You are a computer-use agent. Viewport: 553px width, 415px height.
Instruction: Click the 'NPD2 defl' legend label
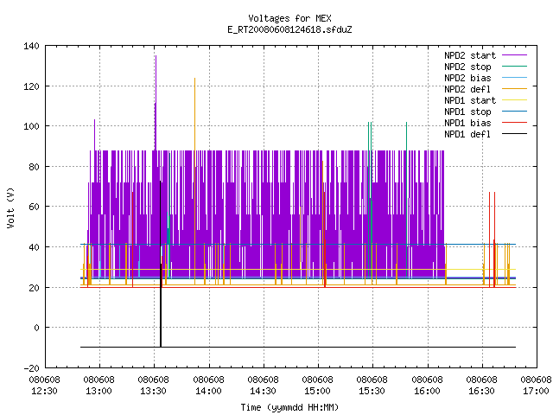click(x=467, y=89)
